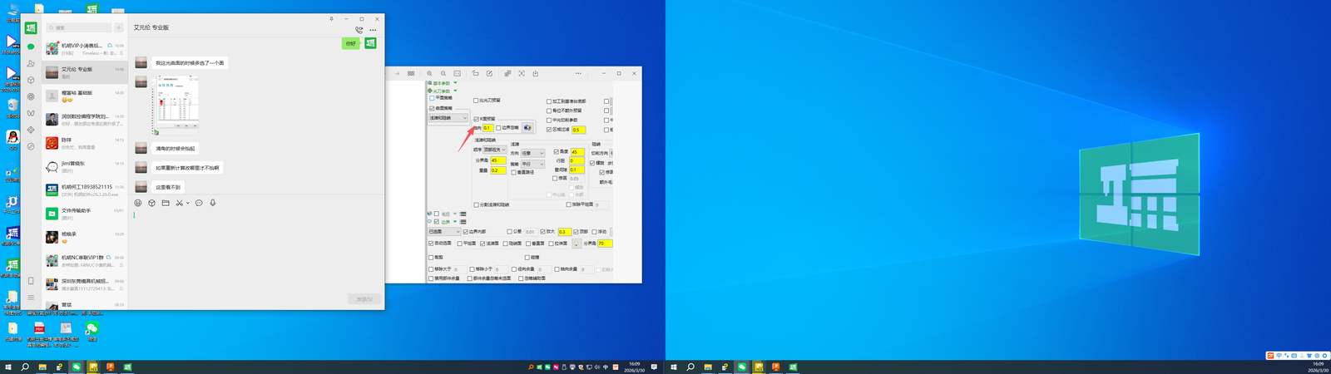
Task: Click the WeChat search box
Action: click(79, 27)
